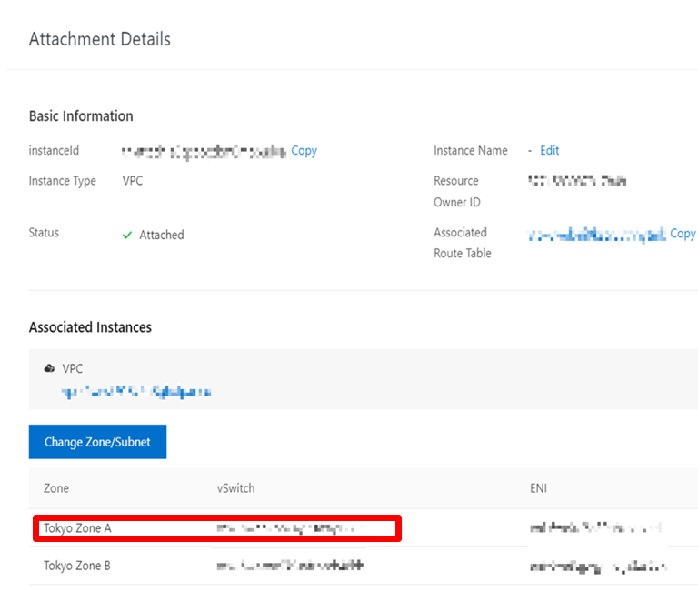Open the blurred VPC instance link

pyautogui.click(x=136, y=392)
